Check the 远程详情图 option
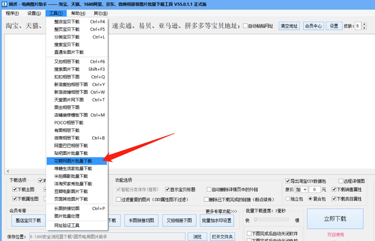Image resolution: width=375 pixels, height=241 pixels. [341, 181]
